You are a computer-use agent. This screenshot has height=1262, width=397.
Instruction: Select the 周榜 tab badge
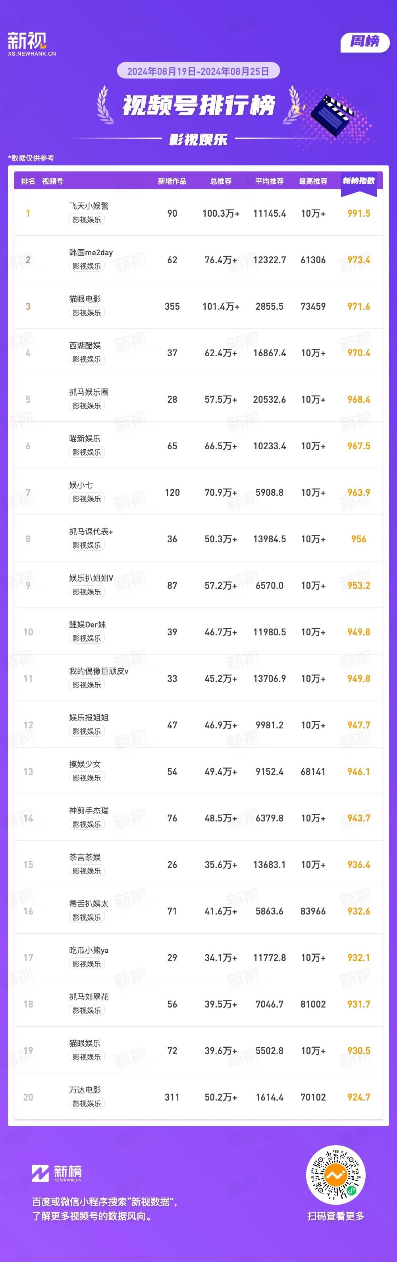365,42
